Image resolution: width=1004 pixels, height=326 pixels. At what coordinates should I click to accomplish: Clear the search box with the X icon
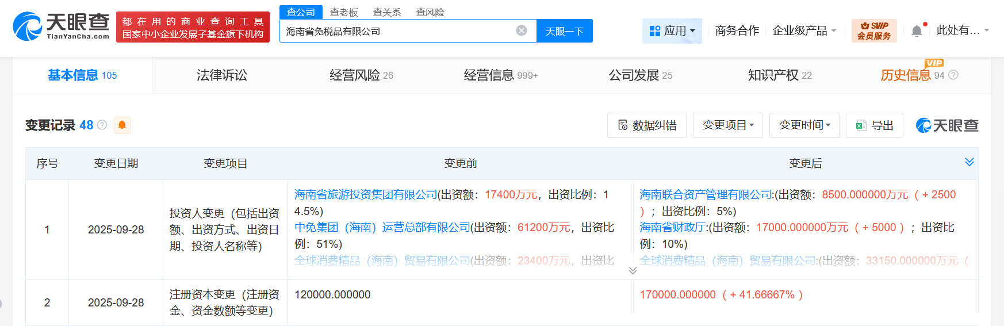click(x=522, y=30)
